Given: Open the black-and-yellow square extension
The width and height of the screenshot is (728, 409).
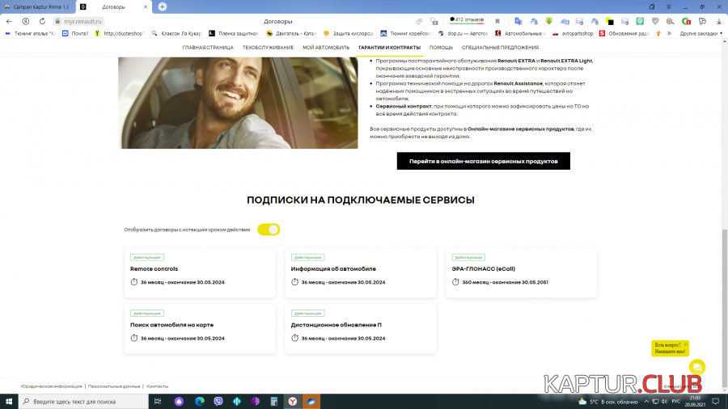Looking at the screenshot, I should coord(610,21).
